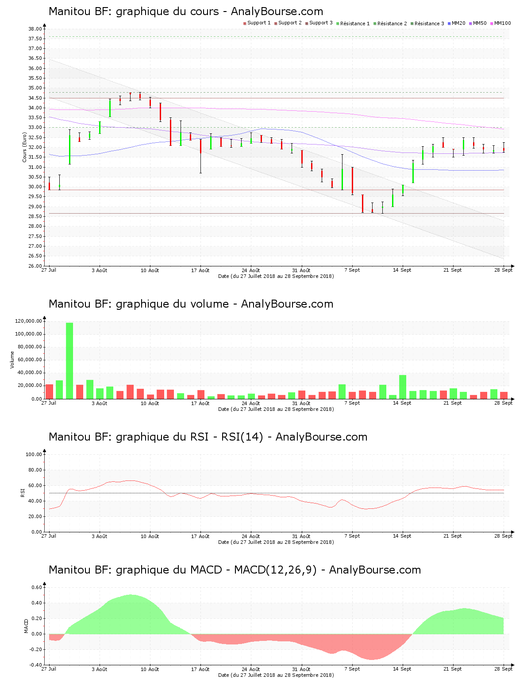Click '7 Sept' on the volume chart axis
The width and height of the screenshot is (531, 687).
coord(352,403)
